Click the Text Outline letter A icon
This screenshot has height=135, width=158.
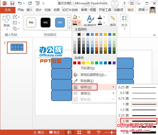100,23
